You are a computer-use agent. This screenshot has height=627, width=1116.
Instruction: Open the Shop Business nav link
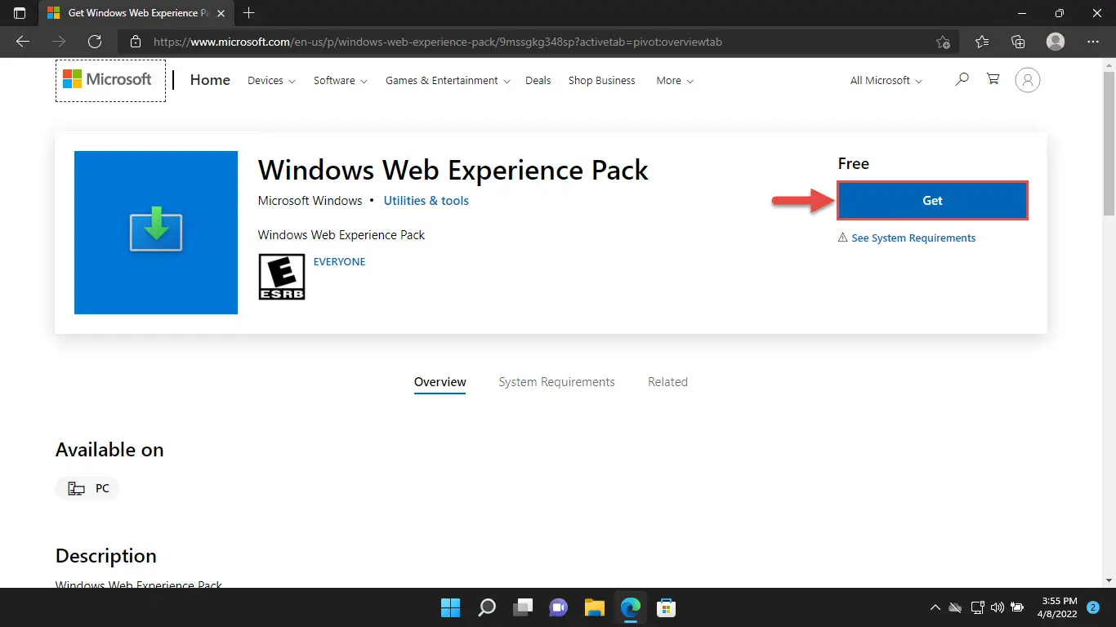pyautogui.click(x=602, y=81)
